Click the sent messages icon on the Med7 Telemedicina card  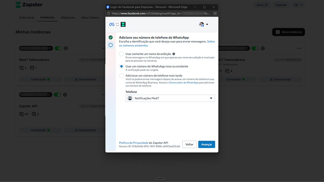point(32,68)
